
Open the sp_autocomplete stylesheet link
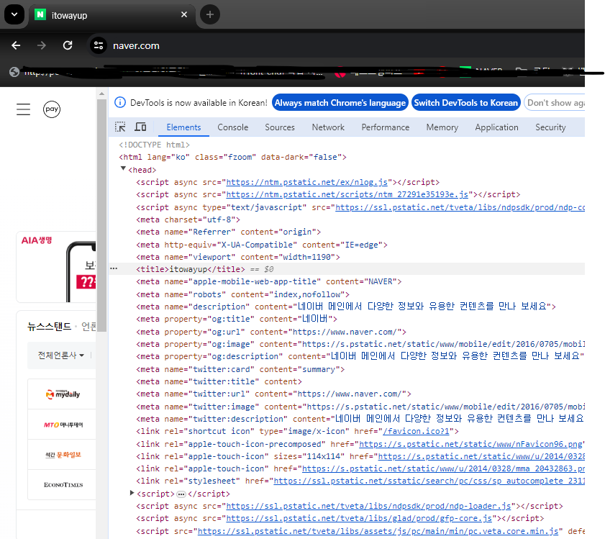[x=429, y=481]
